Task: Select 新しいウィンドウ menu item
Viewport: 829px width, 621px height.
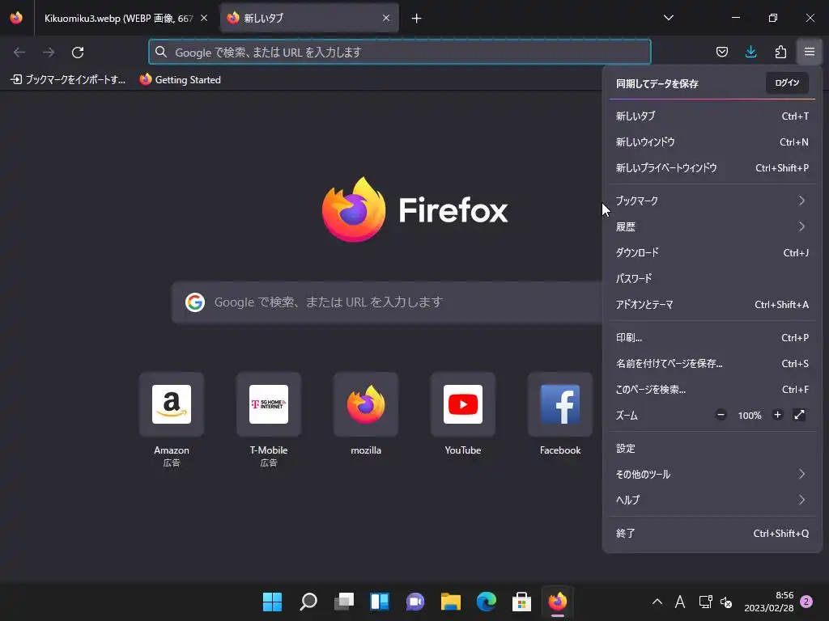Action: click(712, 142)
